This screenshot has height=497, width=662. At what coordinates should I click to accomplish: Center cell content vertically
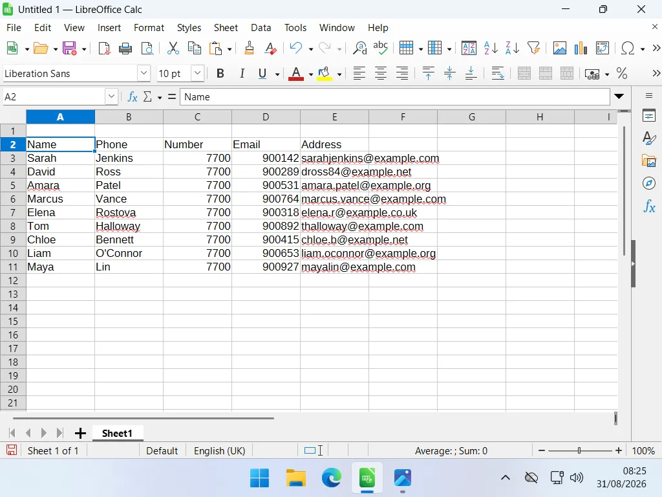point(450,74)
